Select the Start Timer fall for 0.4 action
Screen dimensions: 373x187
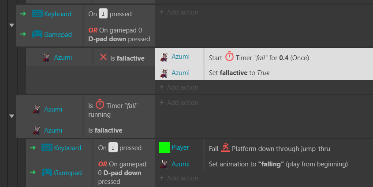[x=264, y=57]
